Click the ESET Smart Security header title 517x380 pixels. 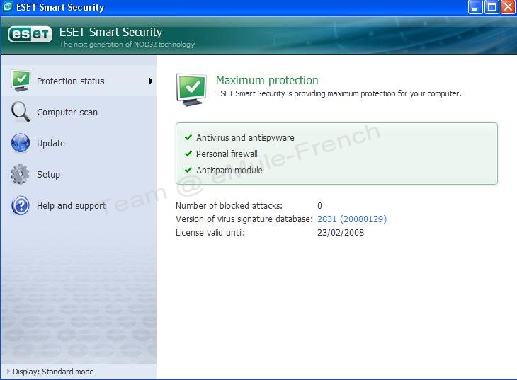110,33
